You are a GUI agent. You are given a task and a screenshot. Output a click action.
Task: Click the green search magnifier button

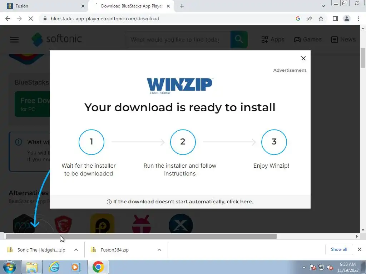pos(239,40)
